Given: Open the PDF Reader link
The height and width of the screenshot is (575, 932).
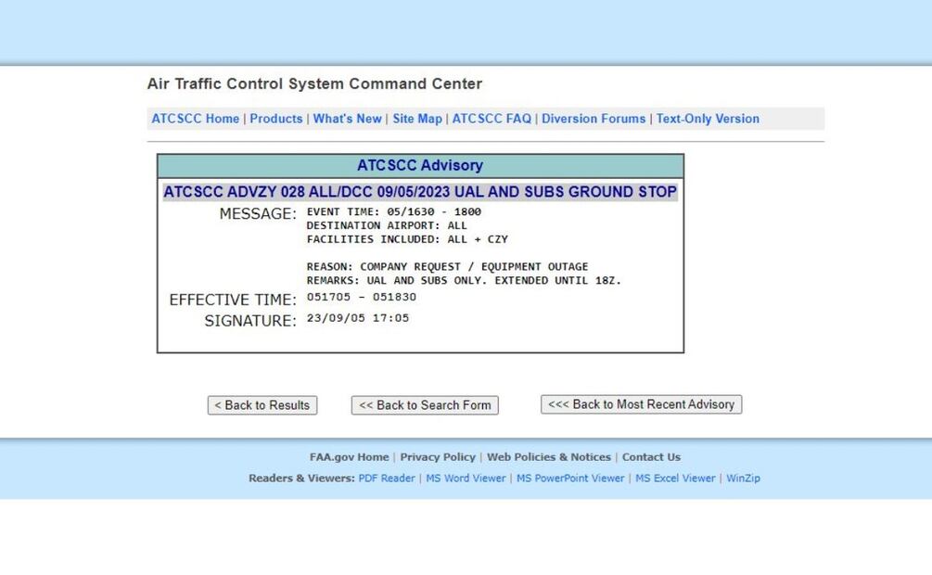Looking at the screenshot, I should pyautogui.click(x=387, y=478).
